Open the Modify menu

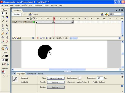pyautogui.click(x=24, y=5)
